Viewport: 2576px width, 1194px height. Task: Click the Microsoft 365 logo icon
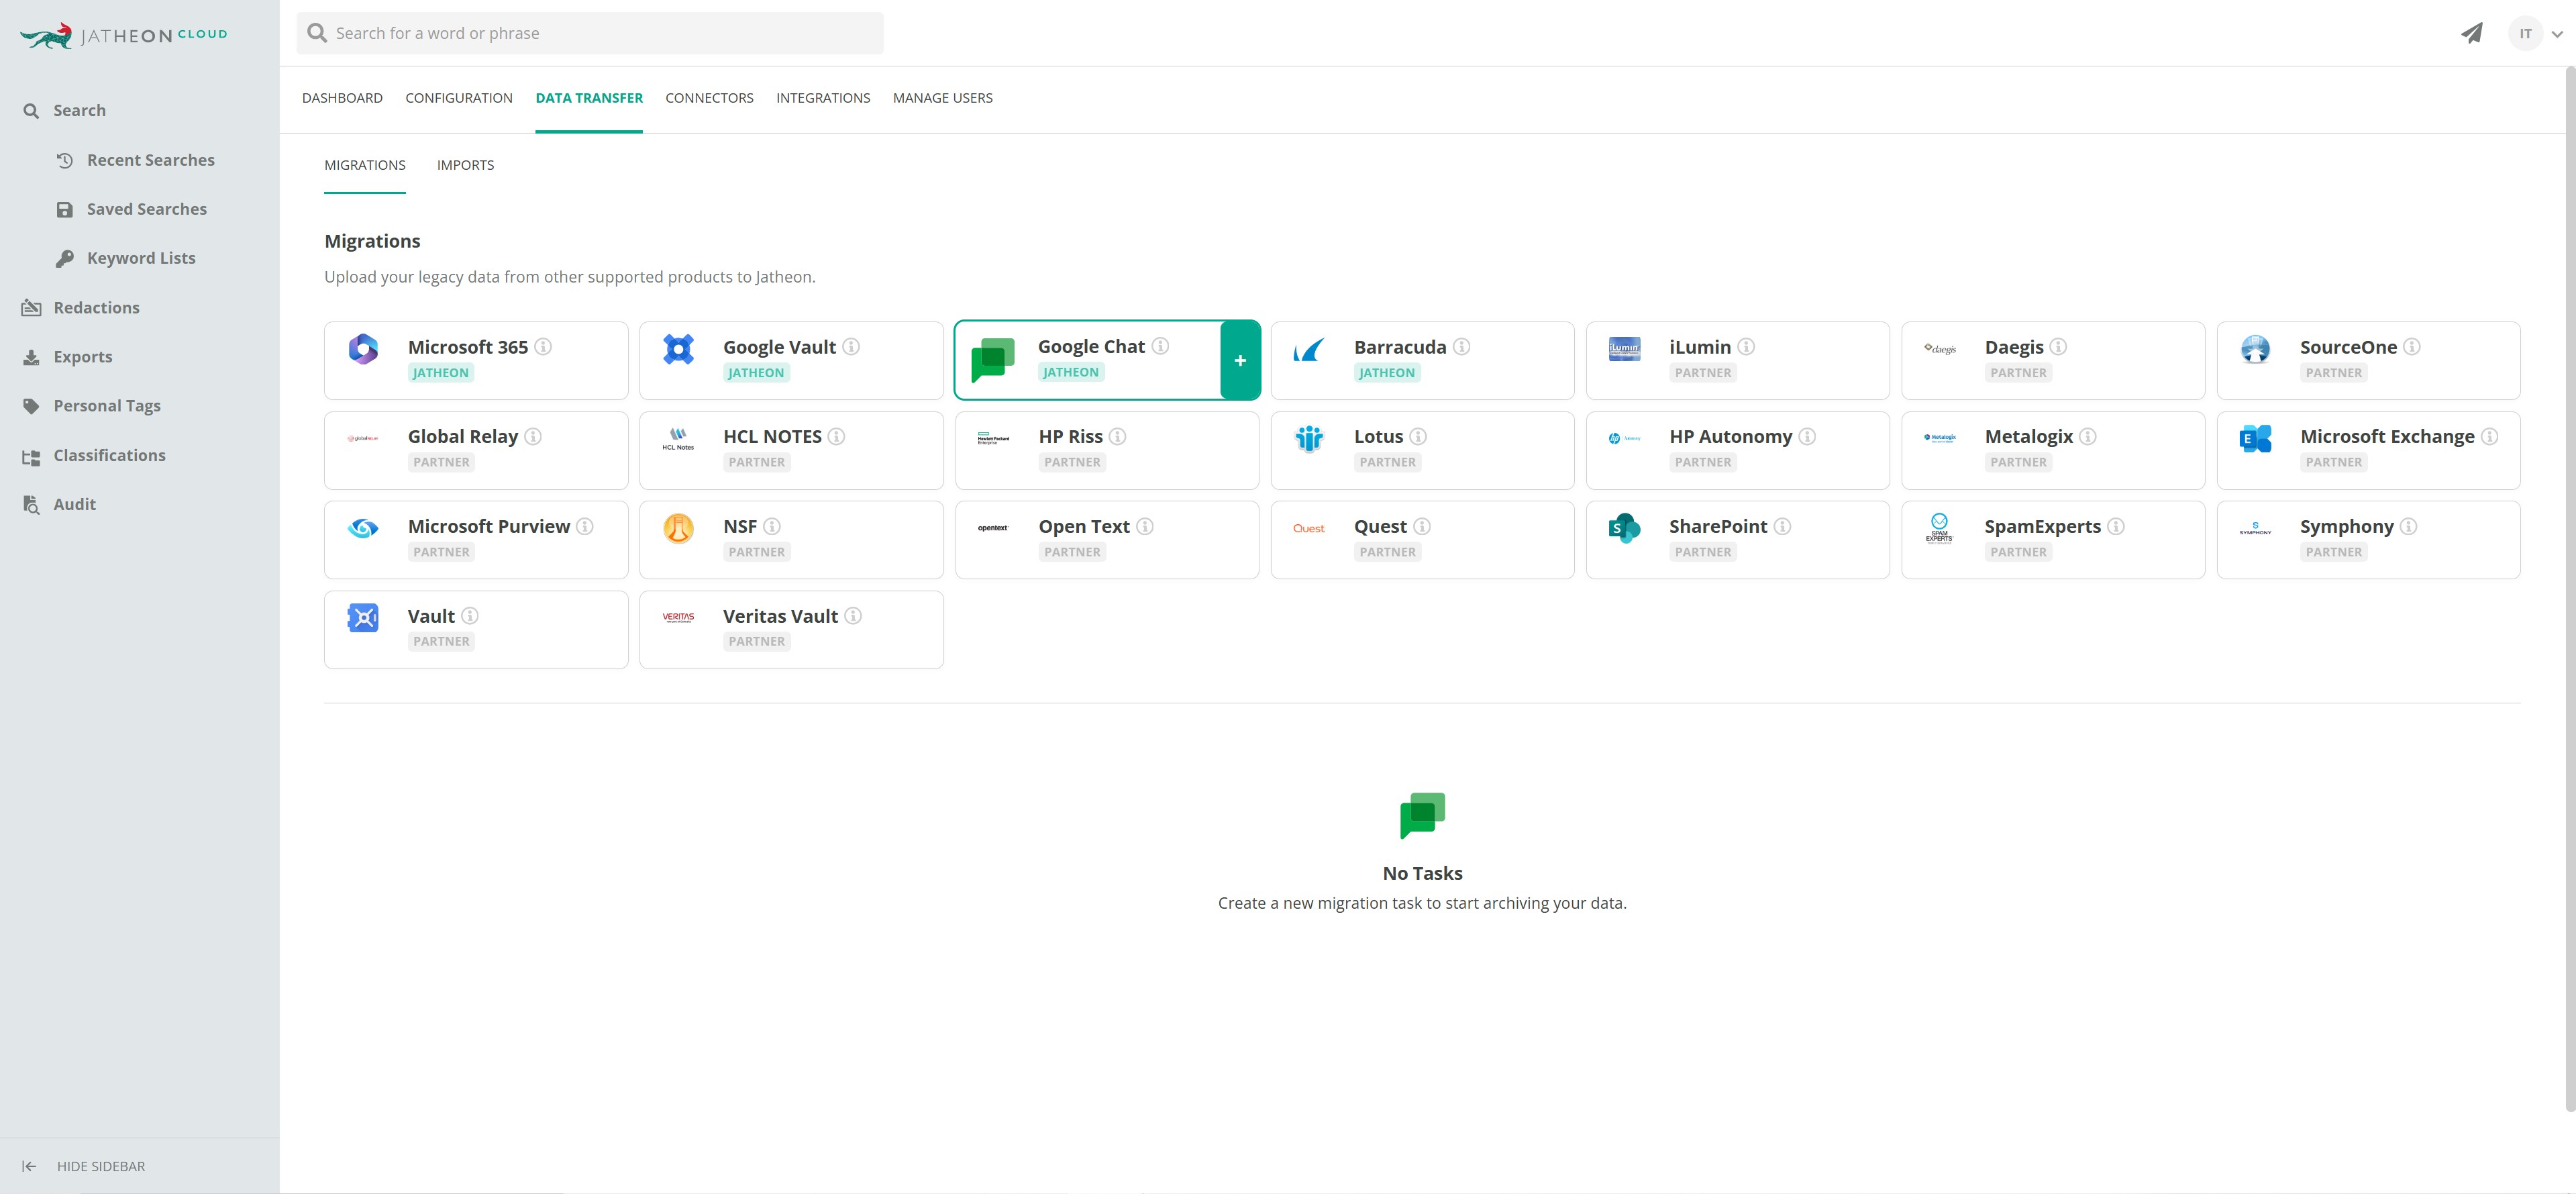click(x=363, y=349)
